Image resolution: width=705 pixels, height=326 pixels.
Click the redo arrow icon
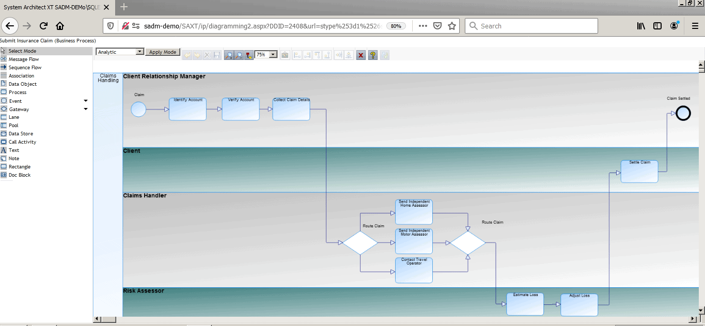[x=197, y=55]
